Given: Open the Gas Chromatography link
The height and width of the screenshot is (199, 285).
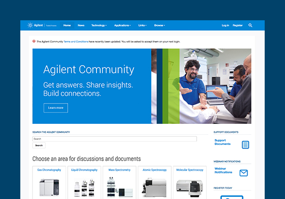Looking at the screenshot, I should pyautogui.click(x=49, y=170).
